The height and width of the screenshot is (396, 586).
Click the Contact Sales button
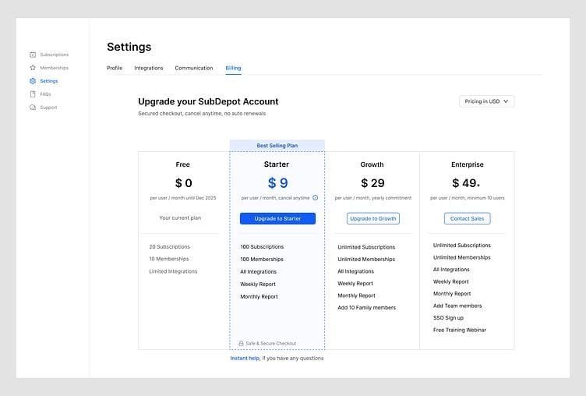pyautogui.click(x=467, y=218)
